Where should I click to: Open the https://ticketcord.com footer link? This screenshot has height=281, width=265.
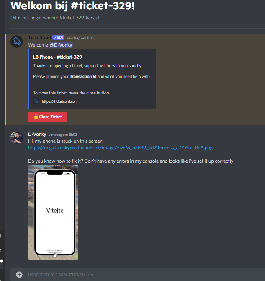[x=59, y=101]
